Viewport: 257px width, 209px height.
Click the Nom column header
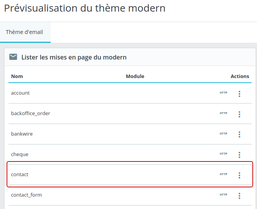(x=17, y=76)
